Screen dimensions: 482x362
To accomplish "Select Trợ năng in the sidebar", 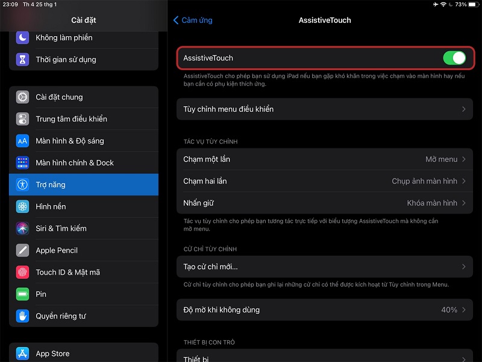I will [84, 185].
